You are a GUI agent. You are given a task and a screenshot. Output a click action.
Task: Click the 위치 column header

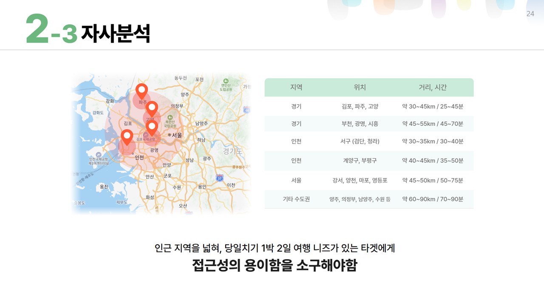click(360, 88)
